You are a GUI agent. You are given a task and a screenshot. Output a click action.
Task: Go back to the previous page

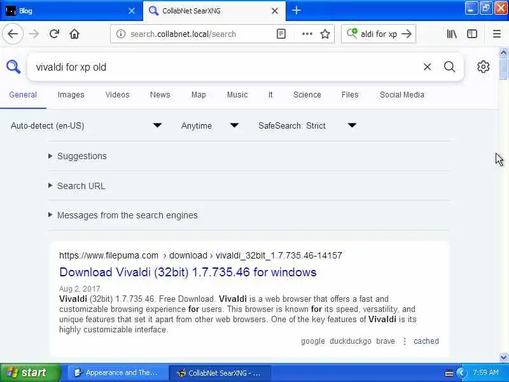point(13,34)
